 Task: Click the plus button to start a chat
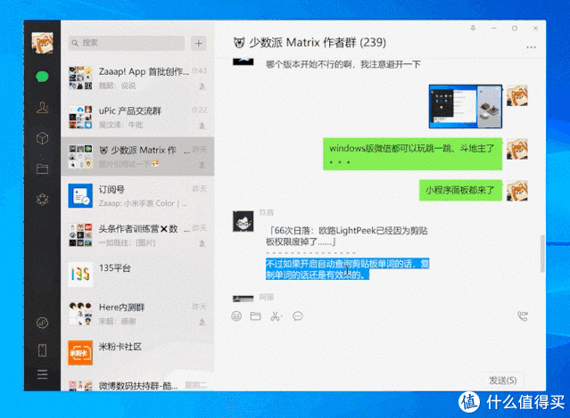tap(199, 43)
